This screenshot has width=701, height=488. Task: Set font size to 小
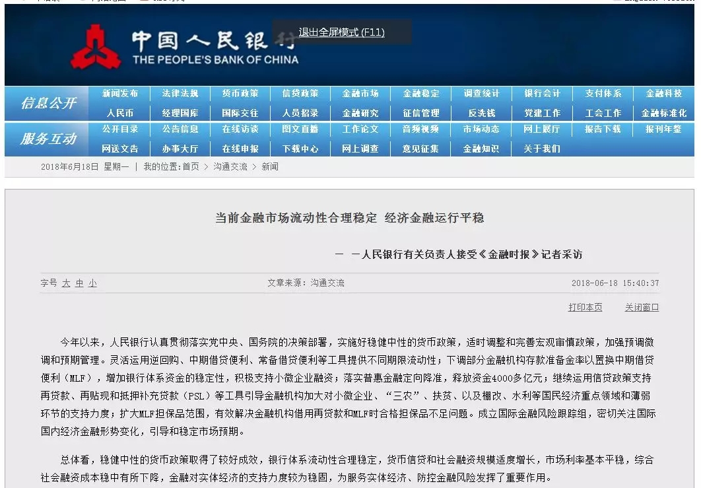(x=92, y=283)
